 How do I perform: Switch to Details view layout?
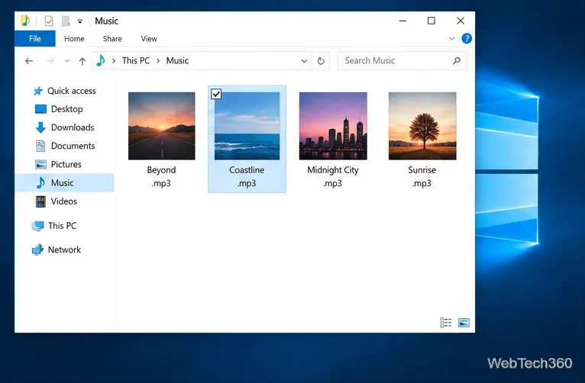point(445,322)
